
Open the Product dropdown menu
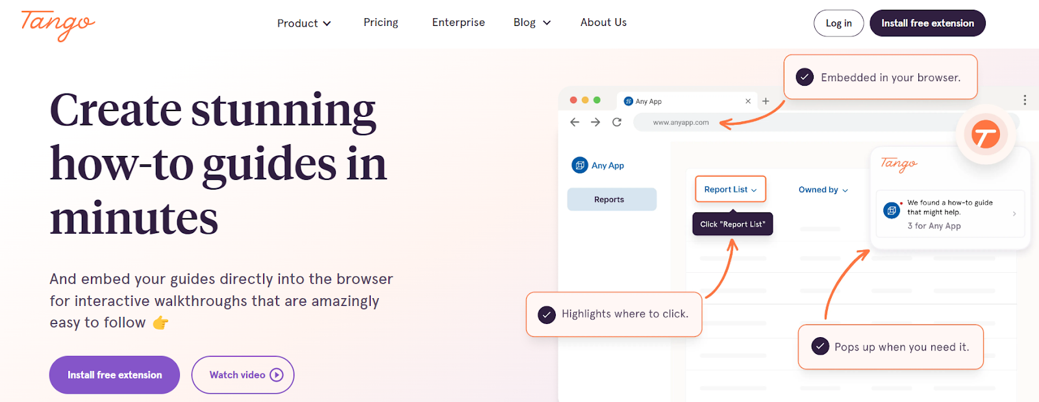[x=304, y=23]
